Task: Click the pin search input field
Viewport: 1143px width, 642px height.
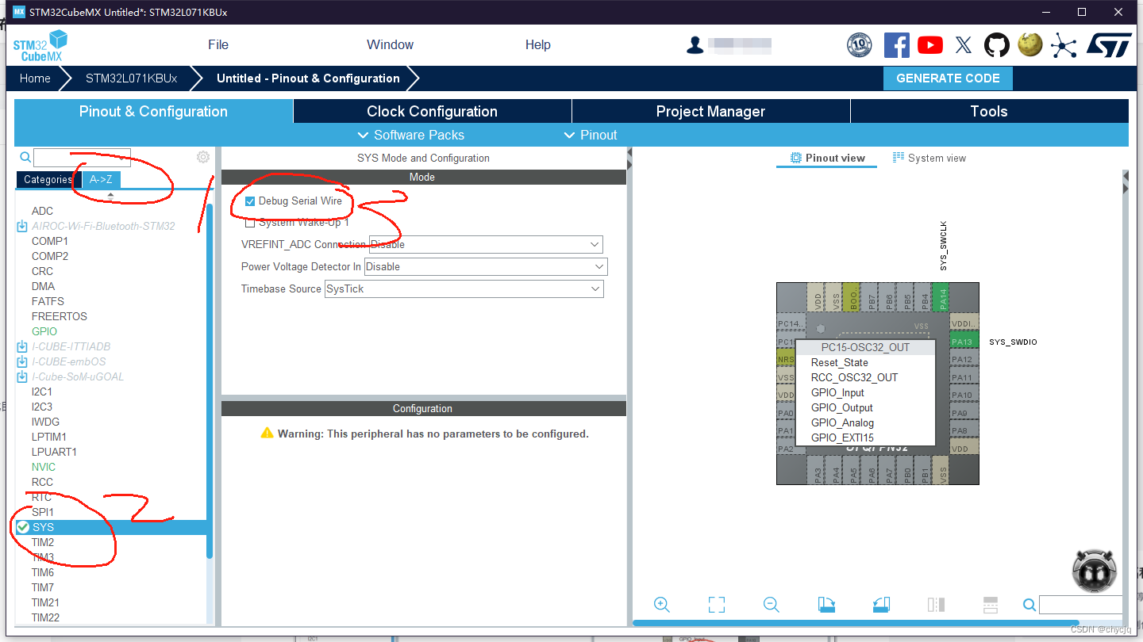Action: [1081, 605]
